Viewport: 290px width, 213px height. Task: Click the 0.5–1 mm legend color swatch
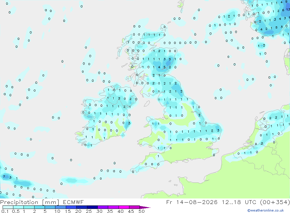pyautogui.click(x=19, y=207)
